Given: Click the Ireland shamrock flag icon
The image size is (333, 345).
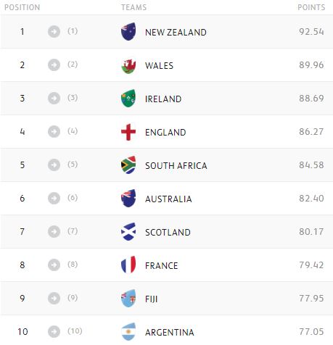Looking at the screenshot, I should 128,99.
